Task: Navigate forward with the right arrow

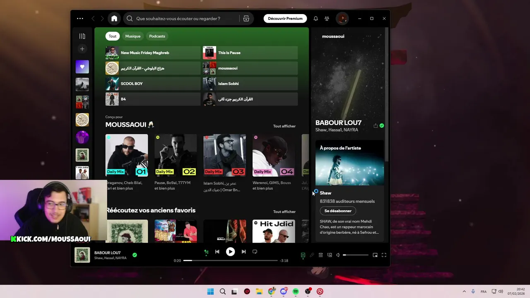Action: click(102, 19)
